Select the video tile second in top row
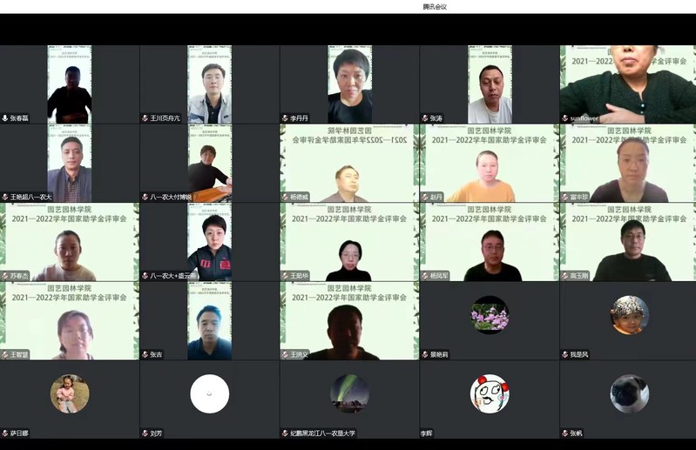This screenshot has width=696, height=450. [x=209, y=84]
